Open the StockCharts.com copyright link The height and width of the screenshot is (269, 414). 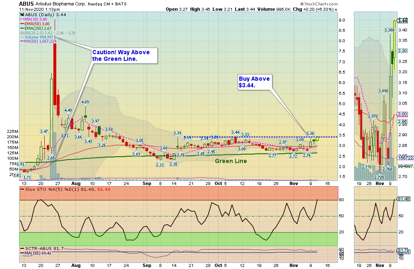(x=319, y=4)
